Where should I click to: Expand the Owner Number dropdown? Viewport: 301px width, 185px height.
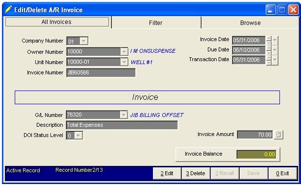125,52
